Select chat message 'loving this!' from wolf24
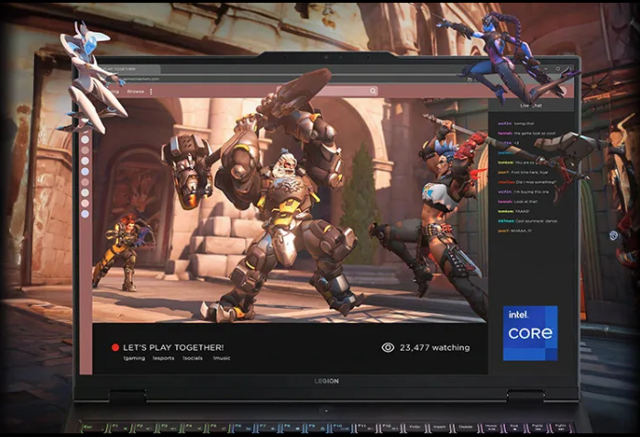This screenshot has height=437, width=640. (516, 123)
